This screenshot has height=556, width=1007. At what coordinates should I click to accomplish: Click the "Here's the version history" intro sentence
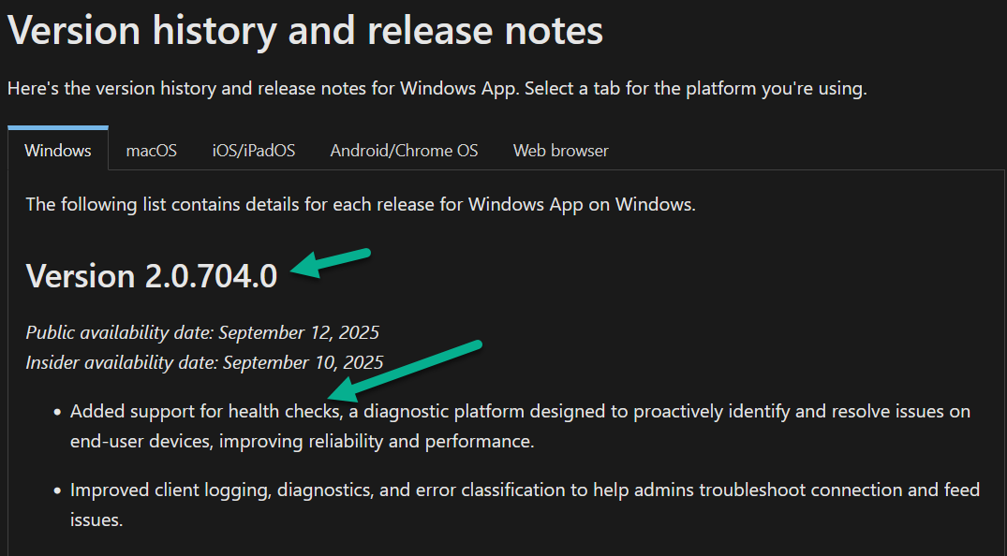coord(437,89)
